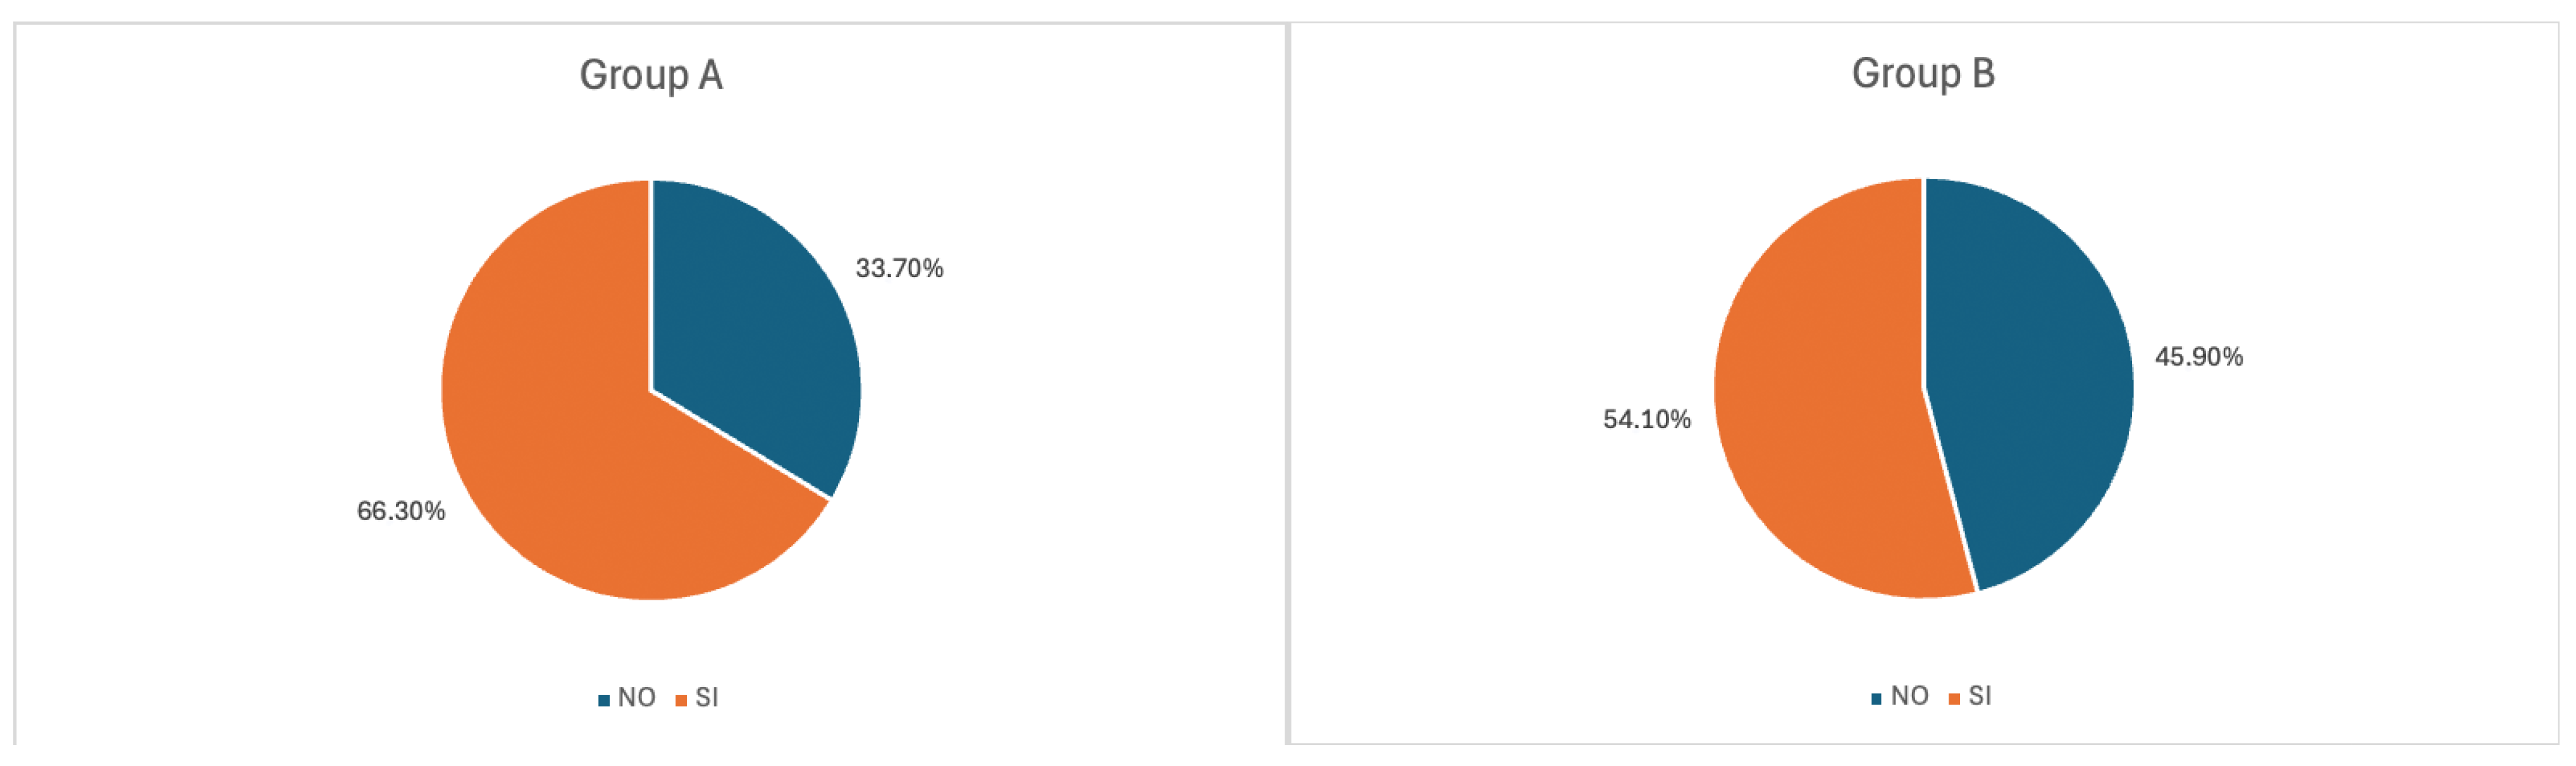Click the 45.90% data label
Screen dimensions: 2576x766
[x=2198, y=357]
